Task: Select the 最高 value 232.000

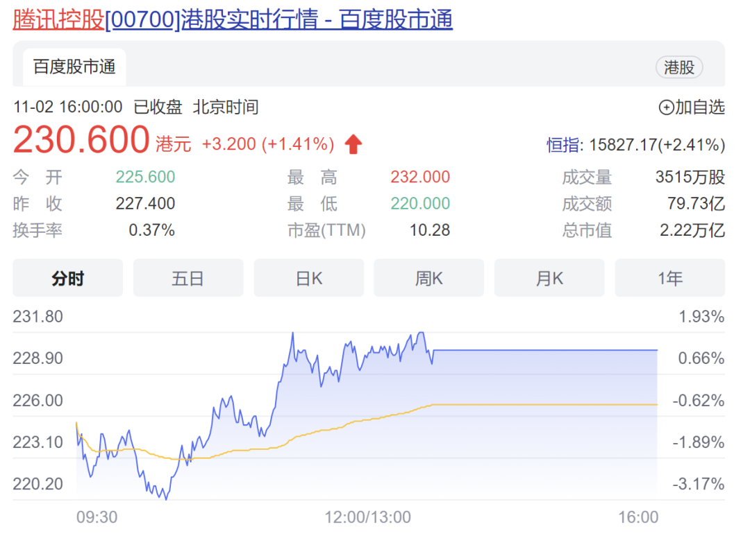Action: [420, 177]
